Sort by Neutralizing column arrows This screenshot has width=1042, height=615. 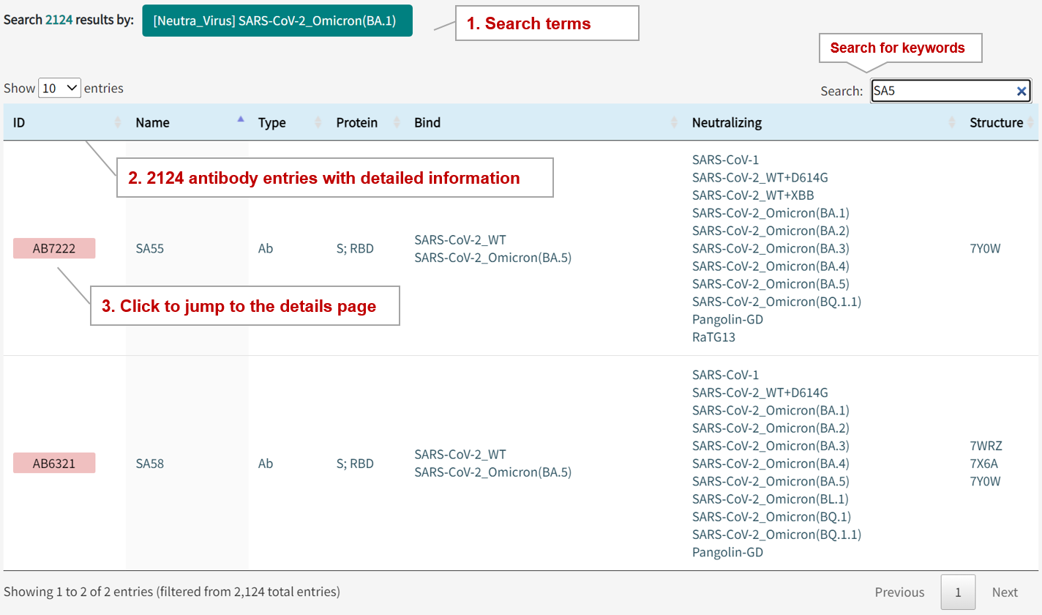click(x=952, y=123)
